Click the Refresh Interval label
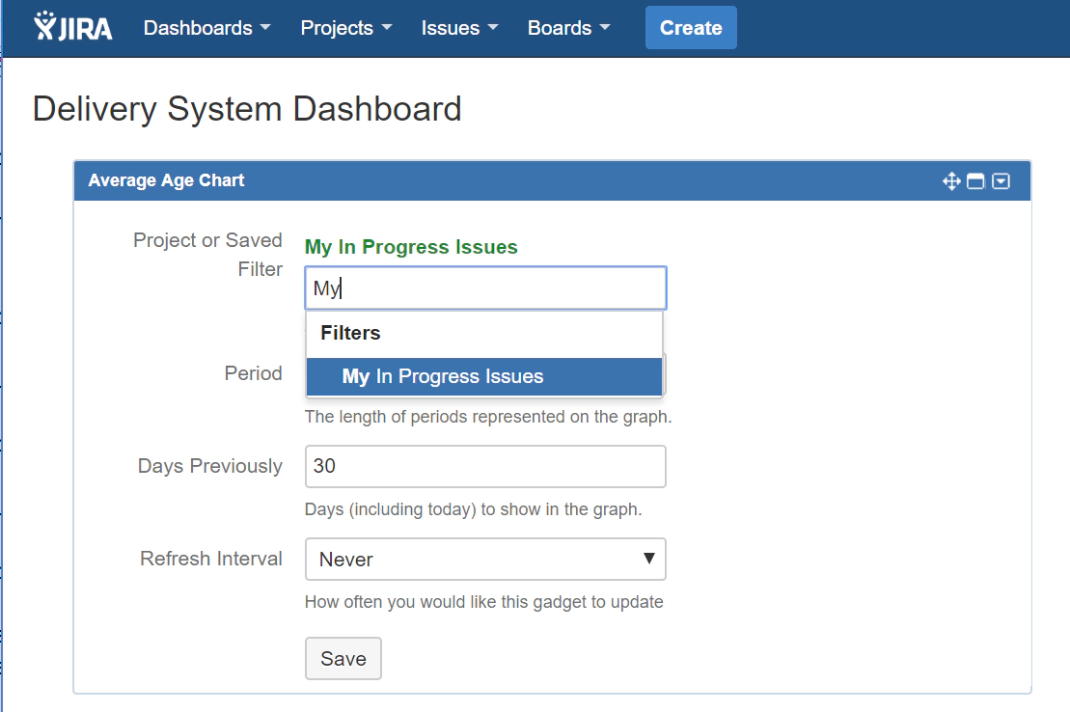This screenshot has height=712, width=1070. [211, 559]
